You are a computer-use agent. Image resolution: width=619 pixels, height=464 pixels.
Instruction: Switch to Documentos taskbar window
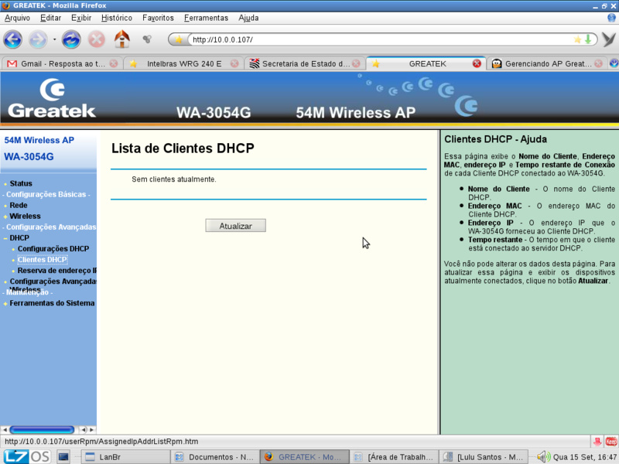pyautogui.click(x=215, y=457)
